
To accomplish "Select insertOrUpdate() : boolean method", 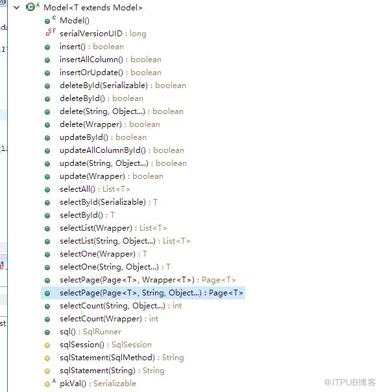I will (x=110, y=73).
